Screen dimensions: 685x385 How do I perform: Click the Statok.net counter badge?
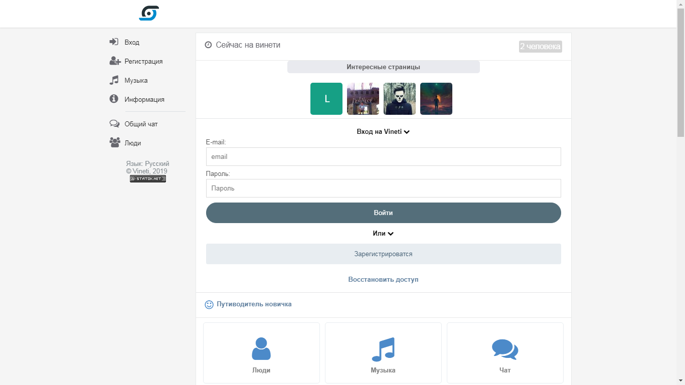pyautogui.click(x=148, y=178)
